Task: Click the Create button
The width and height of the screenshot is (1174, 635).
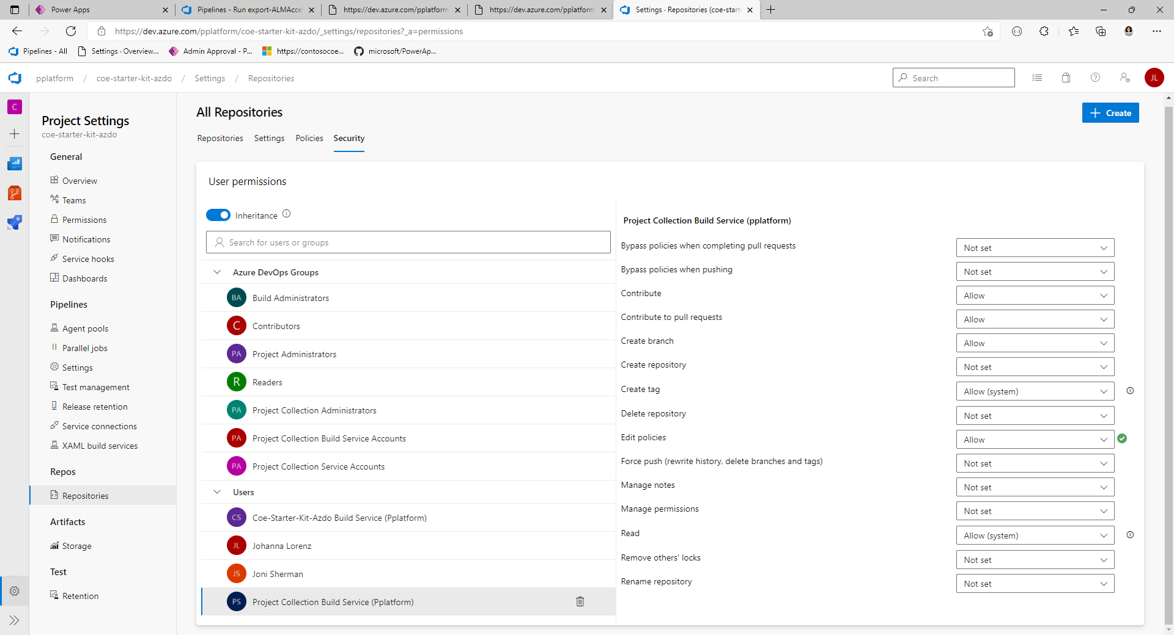Action: pos(1110,113)
